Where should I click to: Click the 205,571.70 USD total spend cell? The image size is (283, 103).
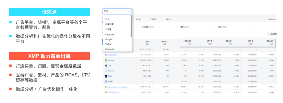(x=145, y=49)
